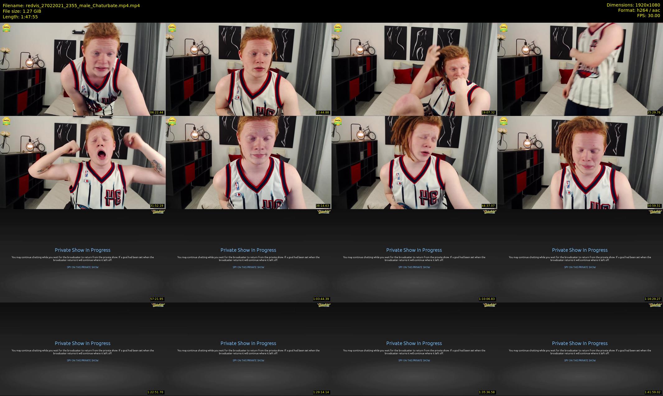Open spy link in 57:21 frame
This screenshot has width=663, height=396.
(x=83, y=267)
